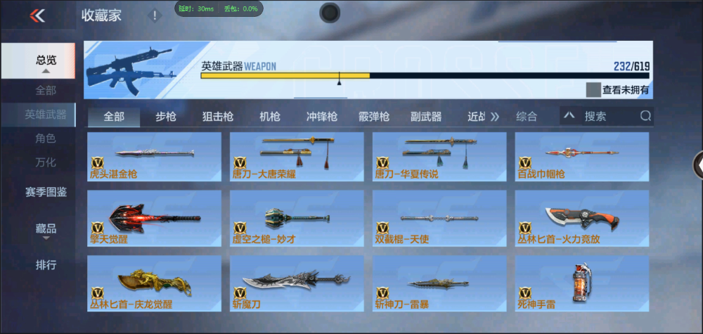Switch to the 狙击枪 tab

(x=217, y=117)
